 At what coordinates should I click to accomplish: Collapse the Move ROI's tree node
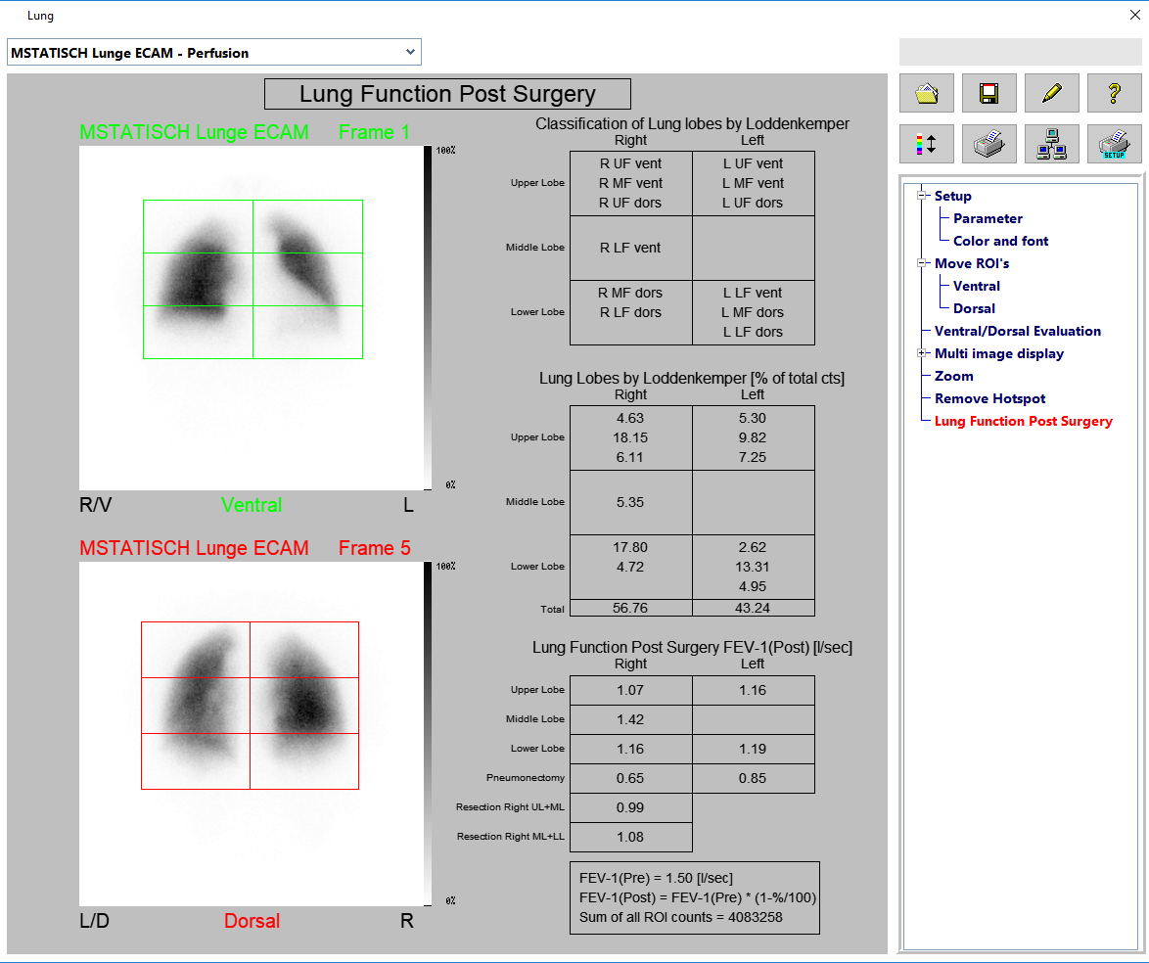(x=921, y=263)
